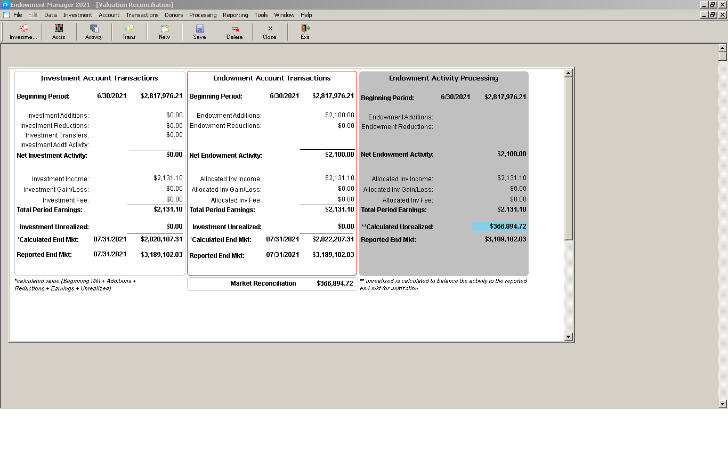Open the File menu
This screenshot has height=453, width=728.
pos(19,15)
